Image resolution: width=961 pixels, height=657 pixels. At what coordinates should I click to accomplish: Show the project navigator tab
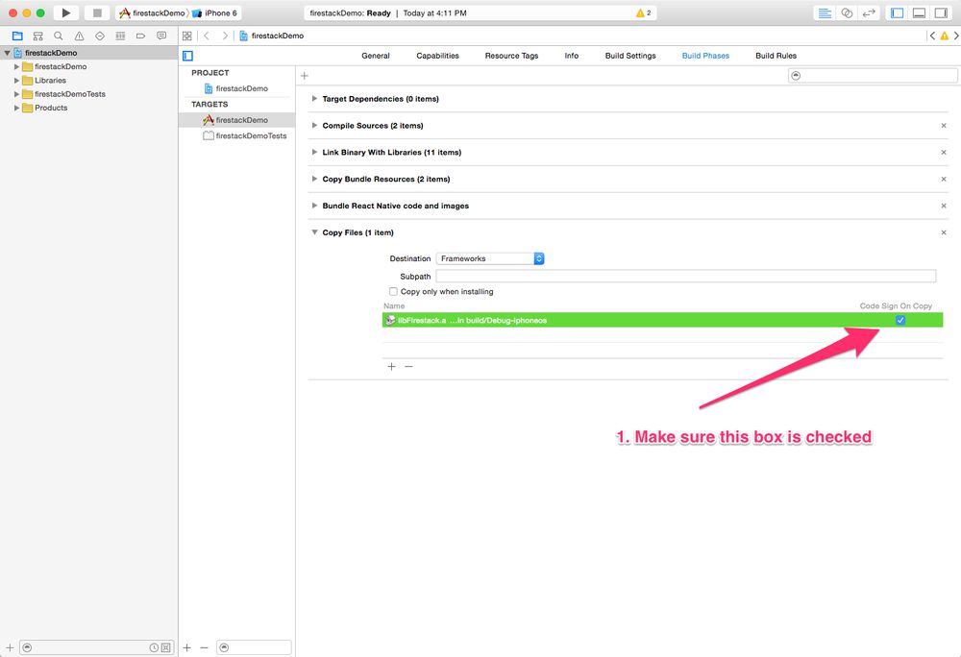(x=17, y=36)
